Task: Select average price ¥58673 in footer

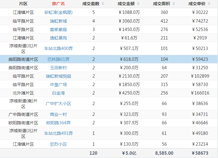Action: (200, 153)
